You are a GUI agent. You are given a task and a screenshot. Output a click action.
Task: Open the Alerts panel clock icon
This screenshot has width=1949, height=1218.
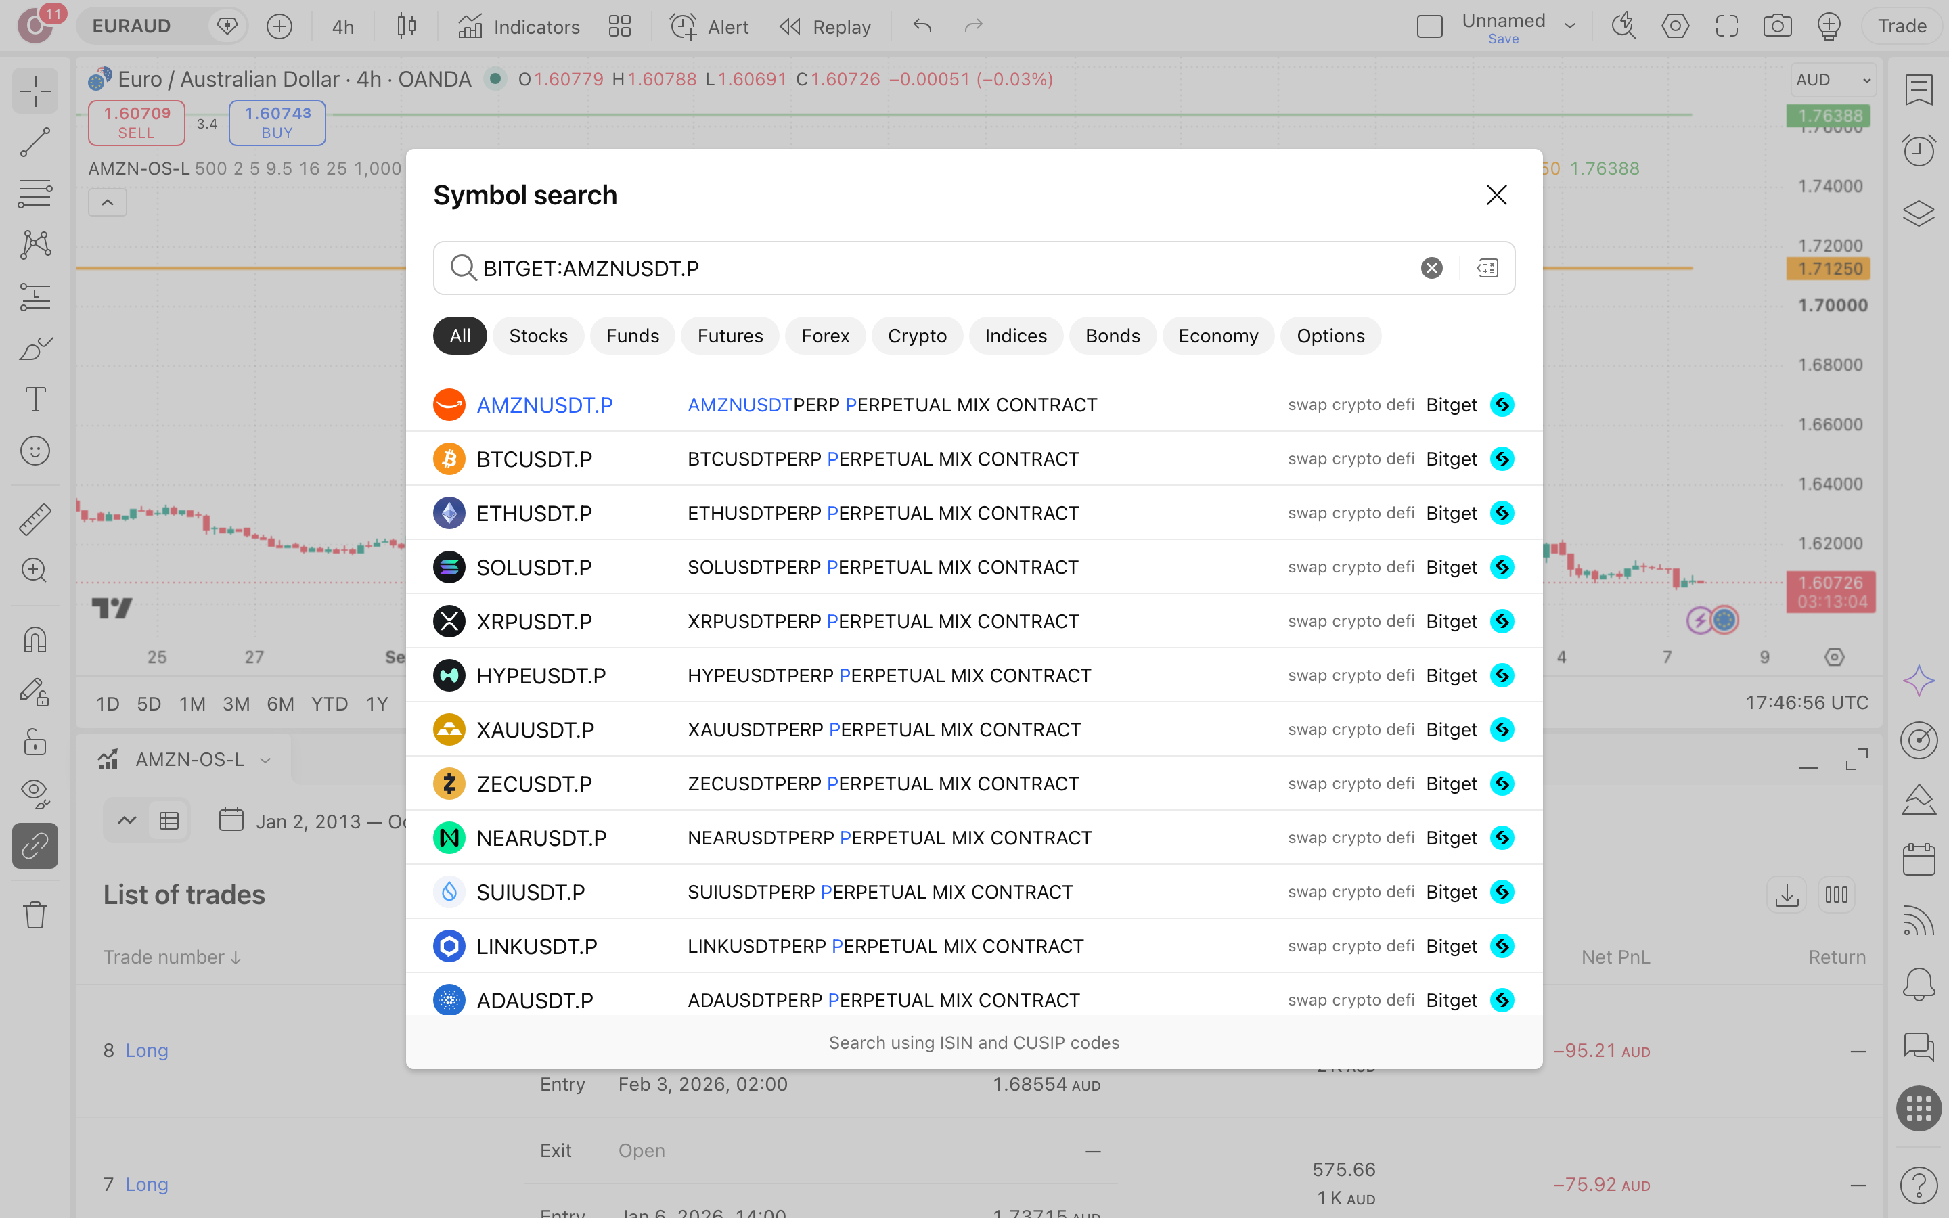[x=1919, y=151]
